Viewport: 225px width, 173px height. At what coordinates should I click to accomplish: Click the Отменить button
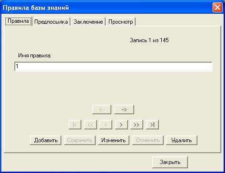148,140
